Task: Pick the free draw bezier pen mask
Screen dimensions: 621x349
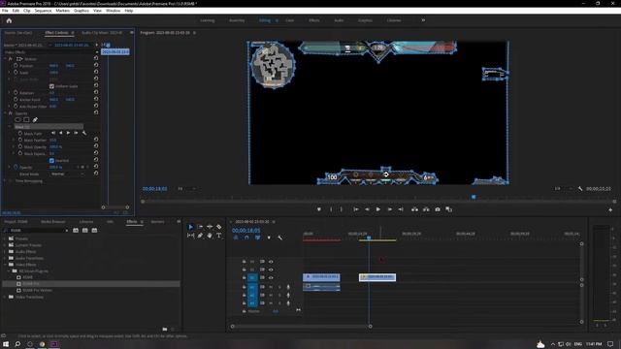Action: point(35,119)
